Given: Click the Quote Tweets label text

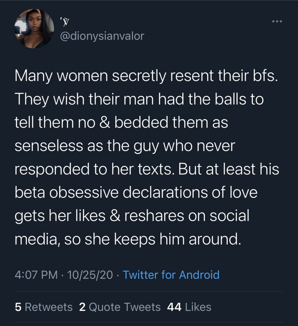Looking at the screenshot, I should pos(125,307).
